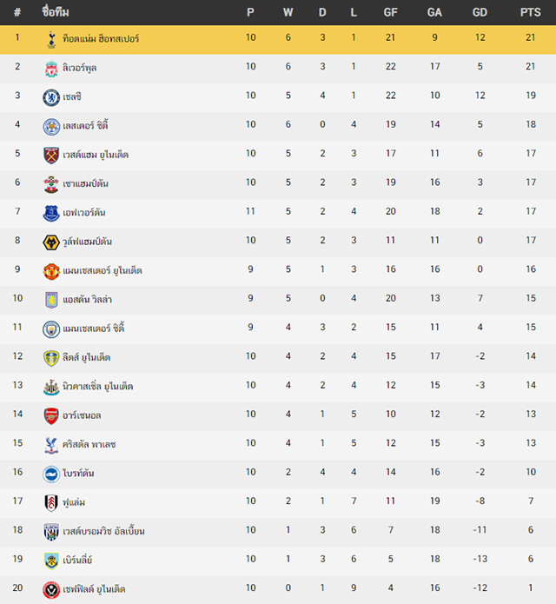Click the Wolverhampton wolf-head crest
Screen dimensions: 556x604
[51, 242]
